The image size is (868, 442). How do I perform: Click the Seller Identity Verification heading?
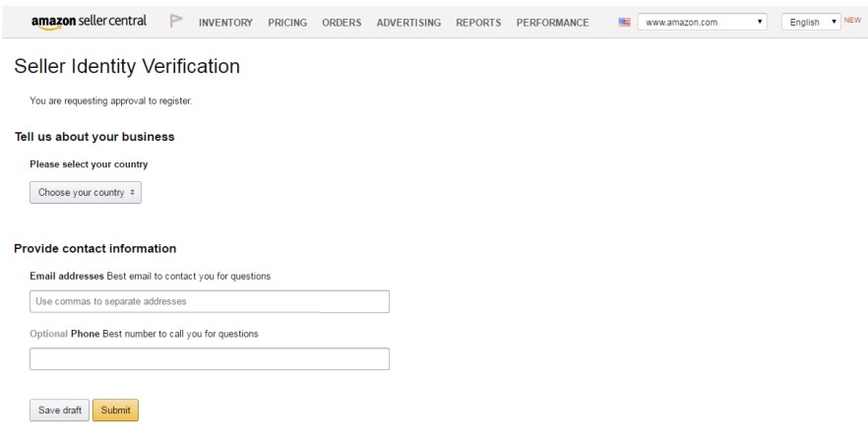[127, 66]
